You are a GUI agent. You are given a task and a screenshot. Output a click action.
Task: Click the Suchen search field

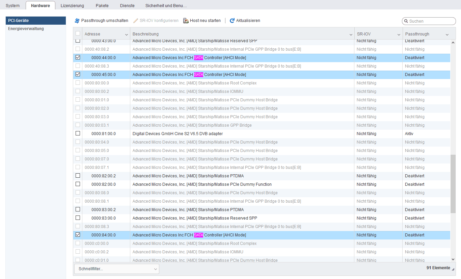tap(429, 21)
